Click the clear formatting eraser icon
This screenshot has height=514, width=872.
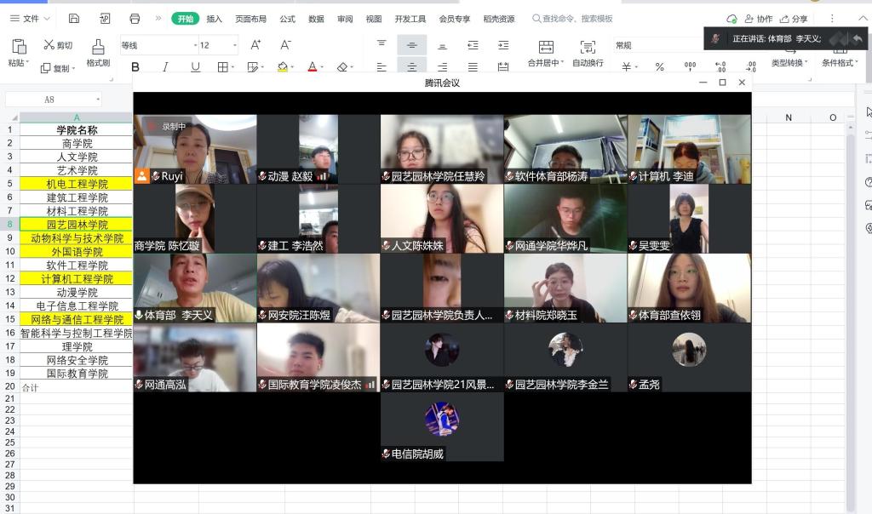point(342,67)
